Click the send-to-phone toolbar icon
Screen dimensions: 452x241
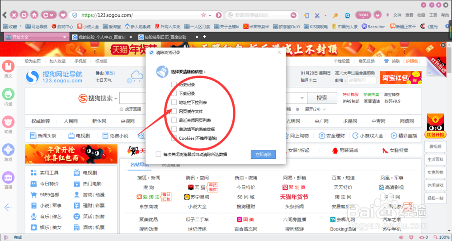tap(307, 15)
